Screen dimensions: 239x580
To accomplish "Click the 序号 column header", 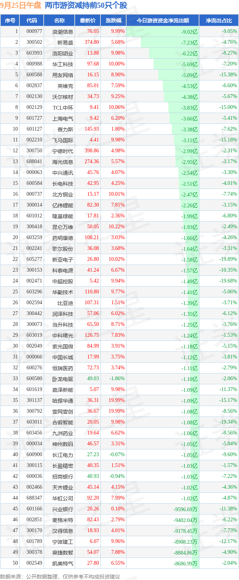I will tap(10, 21).
